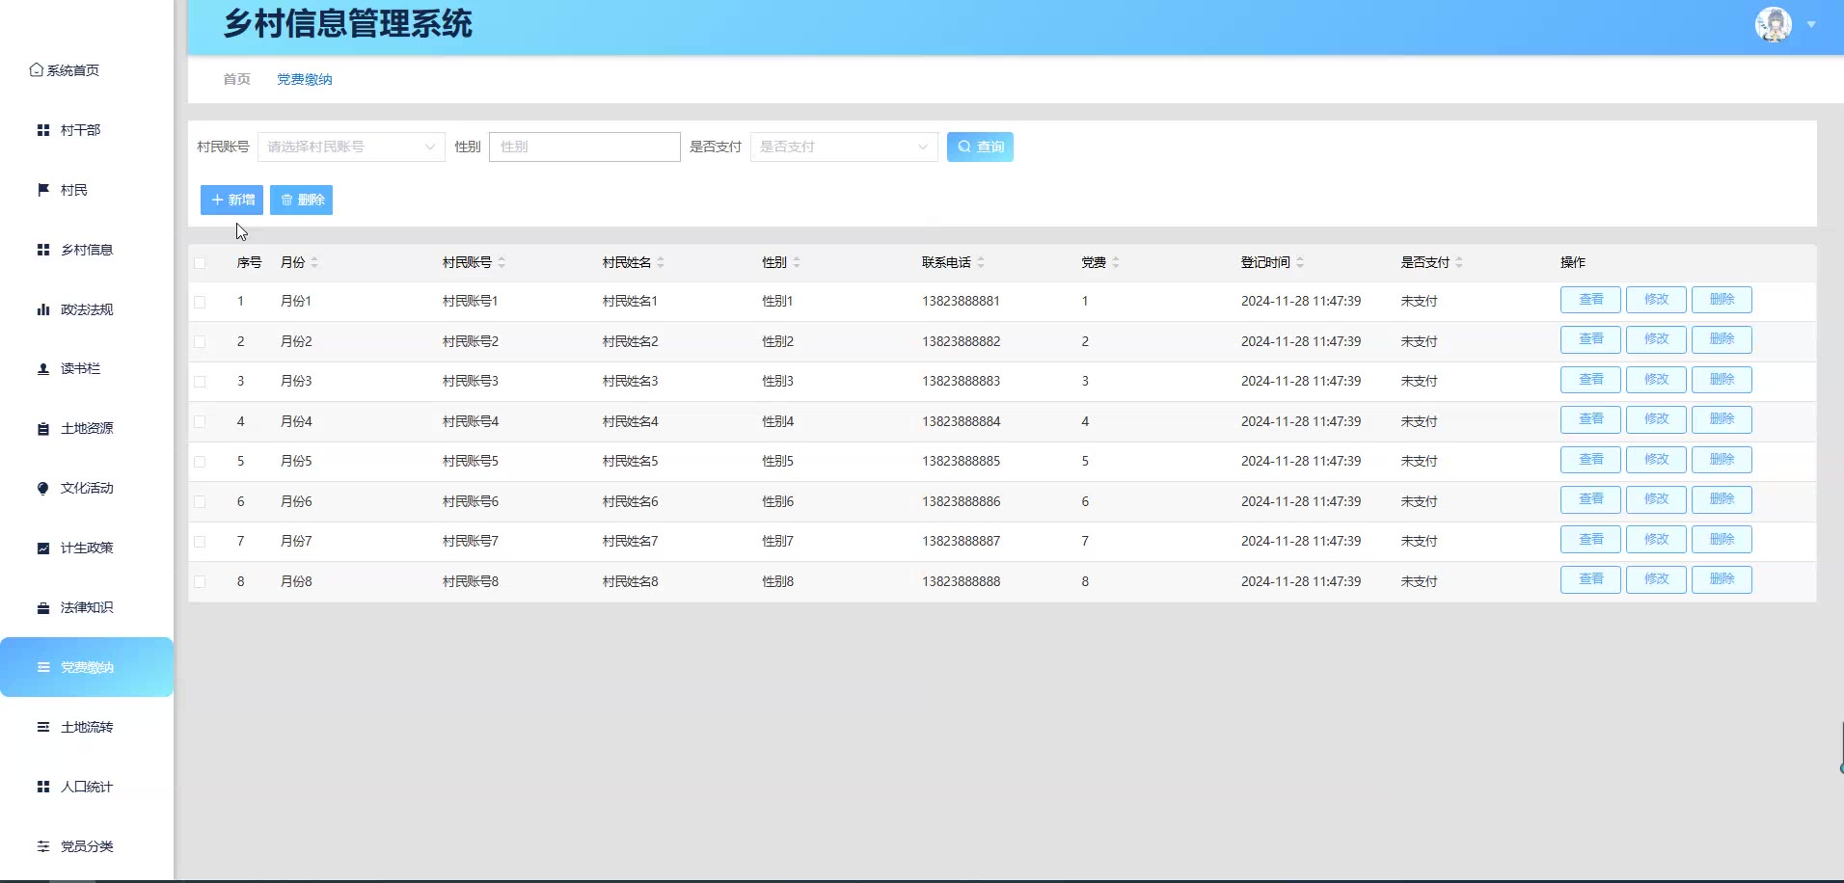Click the home icon beside 系统首页

[37, 70]
